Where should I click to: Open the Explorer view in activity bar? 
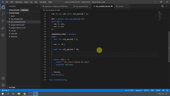click(x=3, y=7)
